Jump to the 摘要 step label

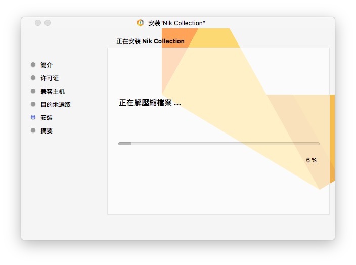click(x=47, y=131)
